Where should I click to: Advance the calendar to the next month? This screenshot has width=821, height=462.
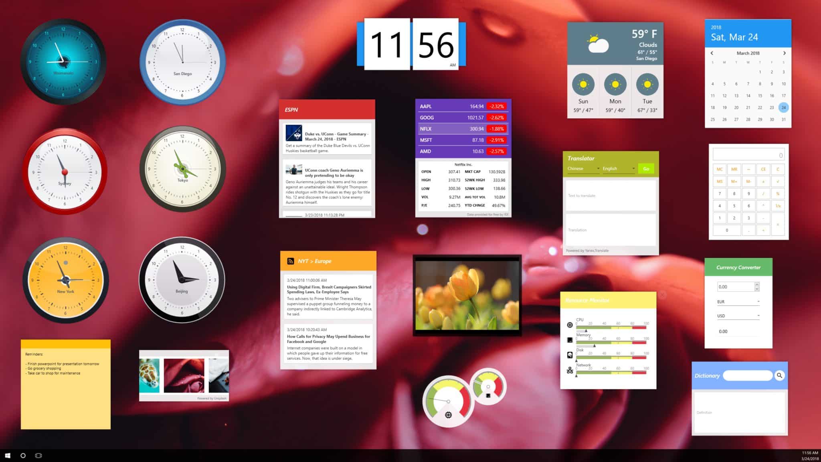[785, 53]
